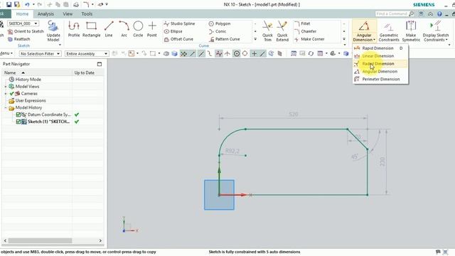
Task: Expand the Angular Dimension dropdown arrow
Action: click(x=375, y=40)
